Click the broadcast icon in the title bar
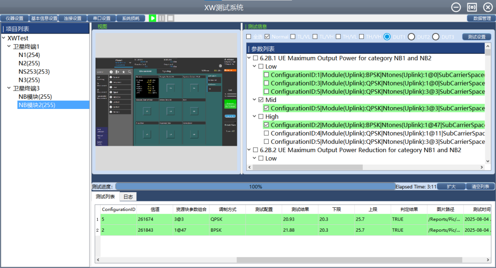This screenshot has height=268, width=496. 472,7
